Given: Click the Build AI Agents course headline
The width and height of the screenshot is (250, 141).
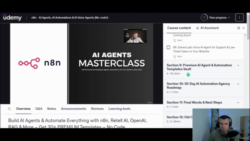Looking at the screenshot, I should 77,123.
